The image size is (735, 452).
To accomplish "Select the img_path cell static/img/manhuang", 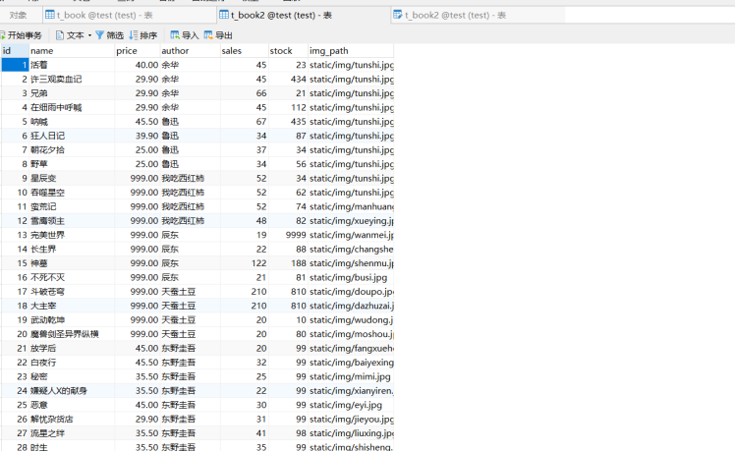I will [351, 206].
